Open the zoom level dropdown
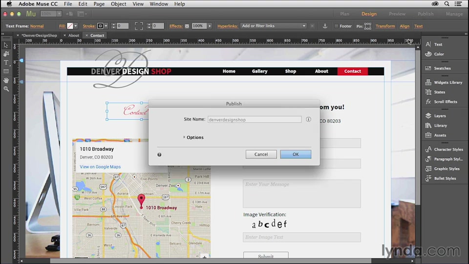 tap(59, 14)
